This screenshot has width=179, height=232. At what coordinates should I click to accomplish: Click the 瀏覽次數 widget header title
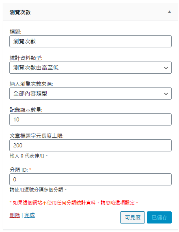click(20, 12)
